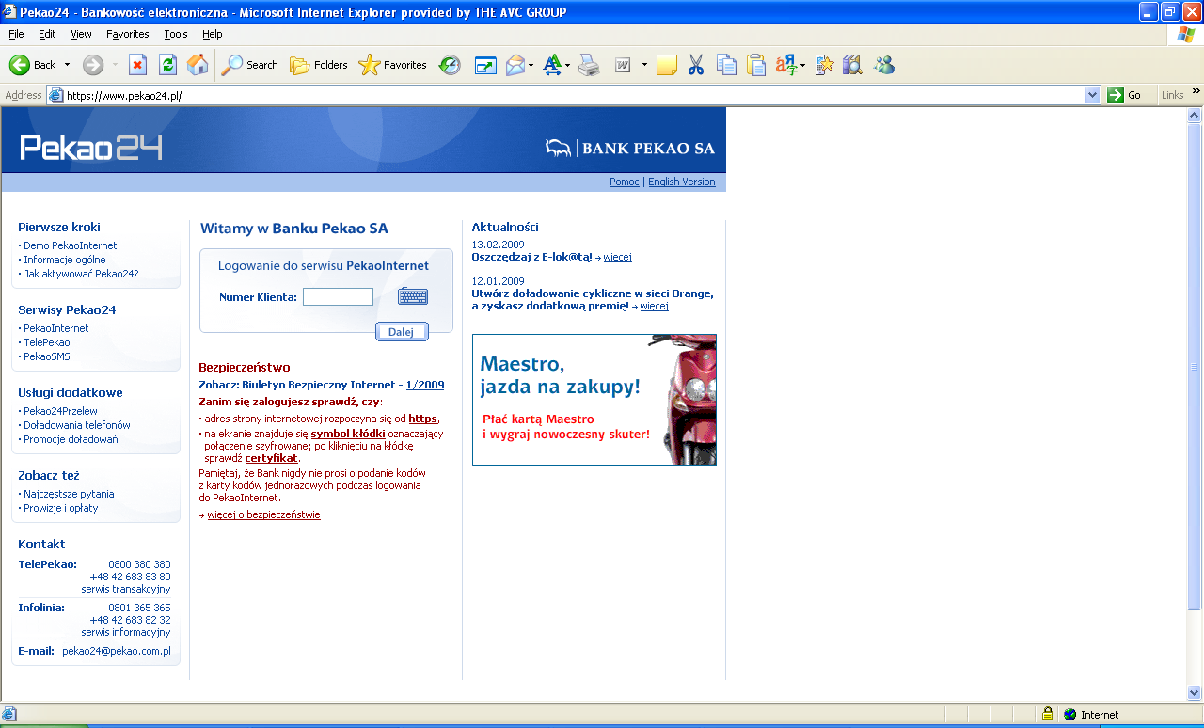1204x728 pixels.
Task: Open the TelePekao service link
Action: pos(46,342)
